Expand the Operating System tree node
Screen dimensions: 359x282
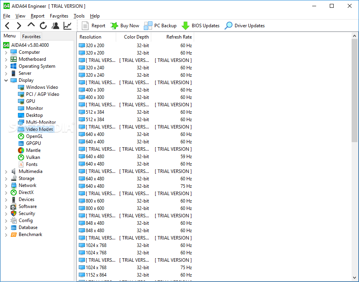[6, 67]
